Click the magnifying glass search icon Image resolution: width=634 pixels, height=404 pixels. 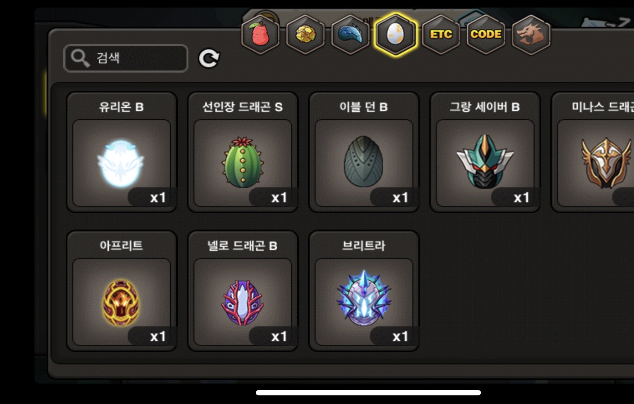80,58
